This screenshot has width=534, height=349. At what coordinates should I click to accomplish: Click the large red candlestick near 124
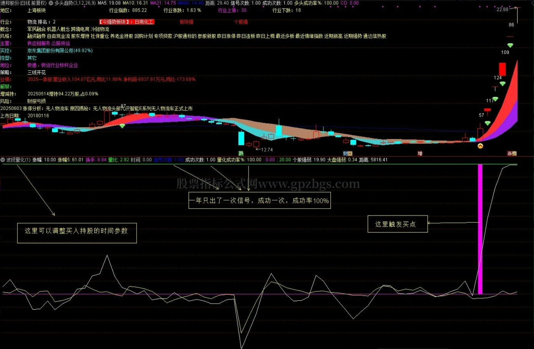502,69
